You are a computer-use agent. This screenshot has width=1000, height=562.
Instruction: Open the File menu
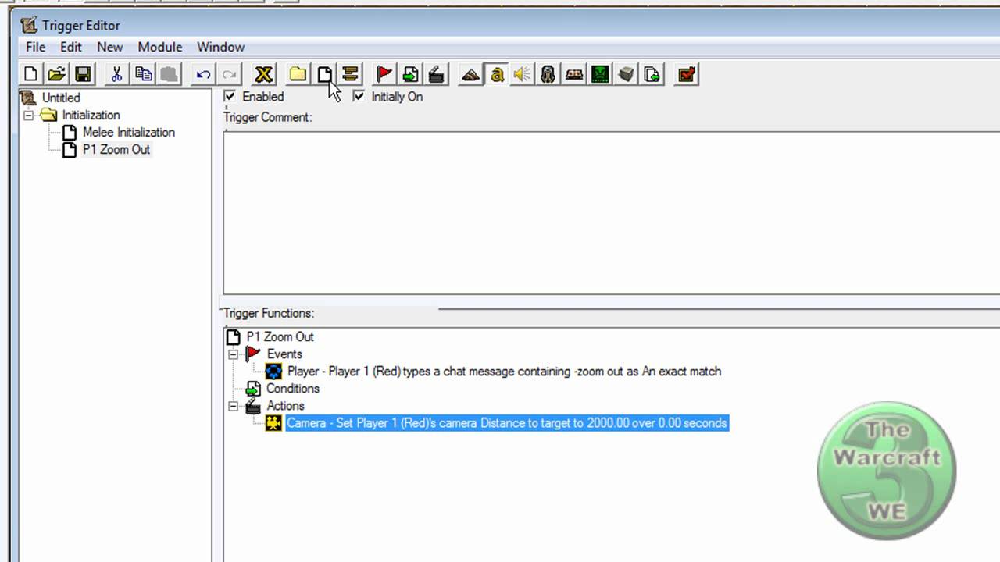(x=35, y=47)
